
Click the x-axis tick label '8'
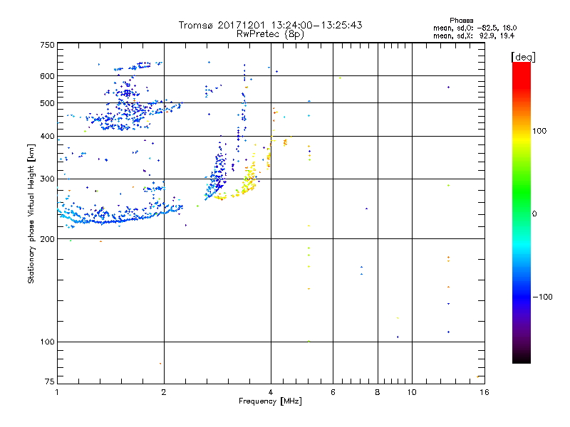[x=378, y=392]
